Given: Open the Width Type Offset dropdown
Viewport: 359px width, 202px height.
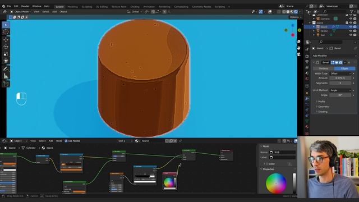Looking at the screenshot, I should [340, 74].
